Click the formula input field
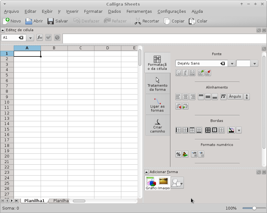 (164, 39)
